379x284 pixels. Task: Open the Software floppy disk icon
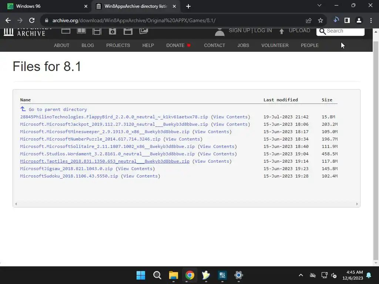(128, 31)
